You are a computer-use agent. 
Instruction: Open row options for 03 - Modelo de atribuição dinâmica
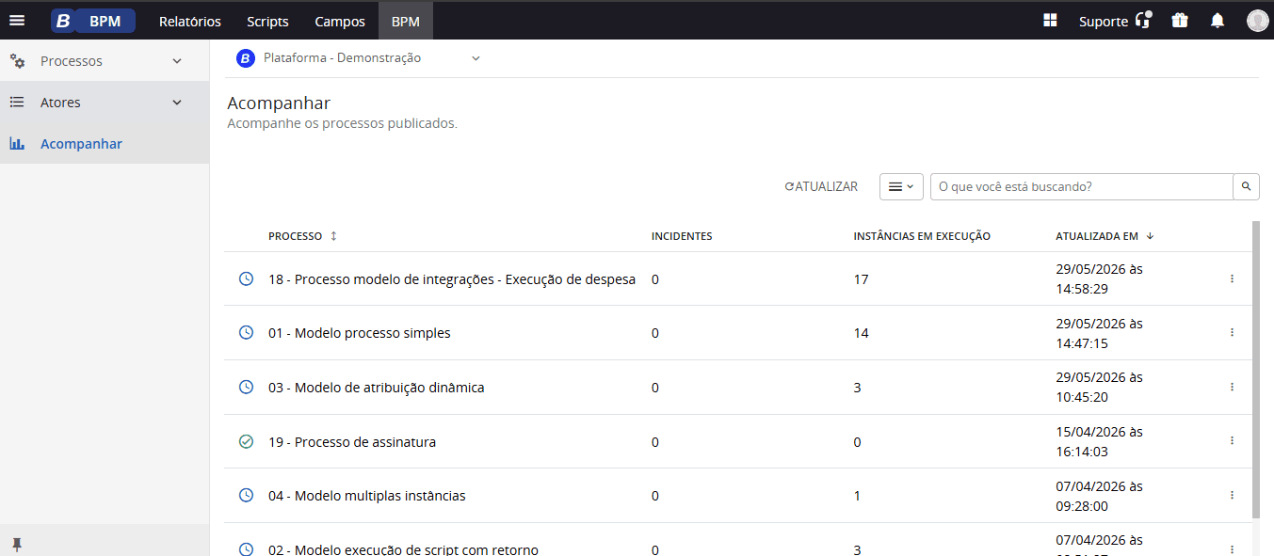tap(1232, 387)
